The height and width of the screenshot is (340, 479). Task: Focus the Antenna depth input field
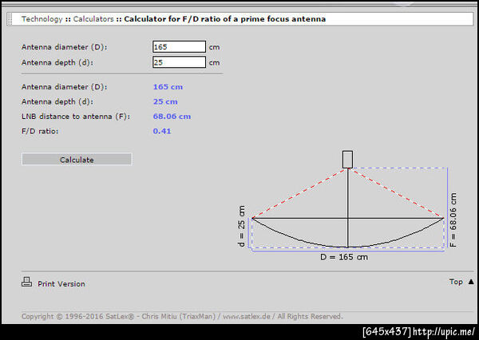coord(179,62)
